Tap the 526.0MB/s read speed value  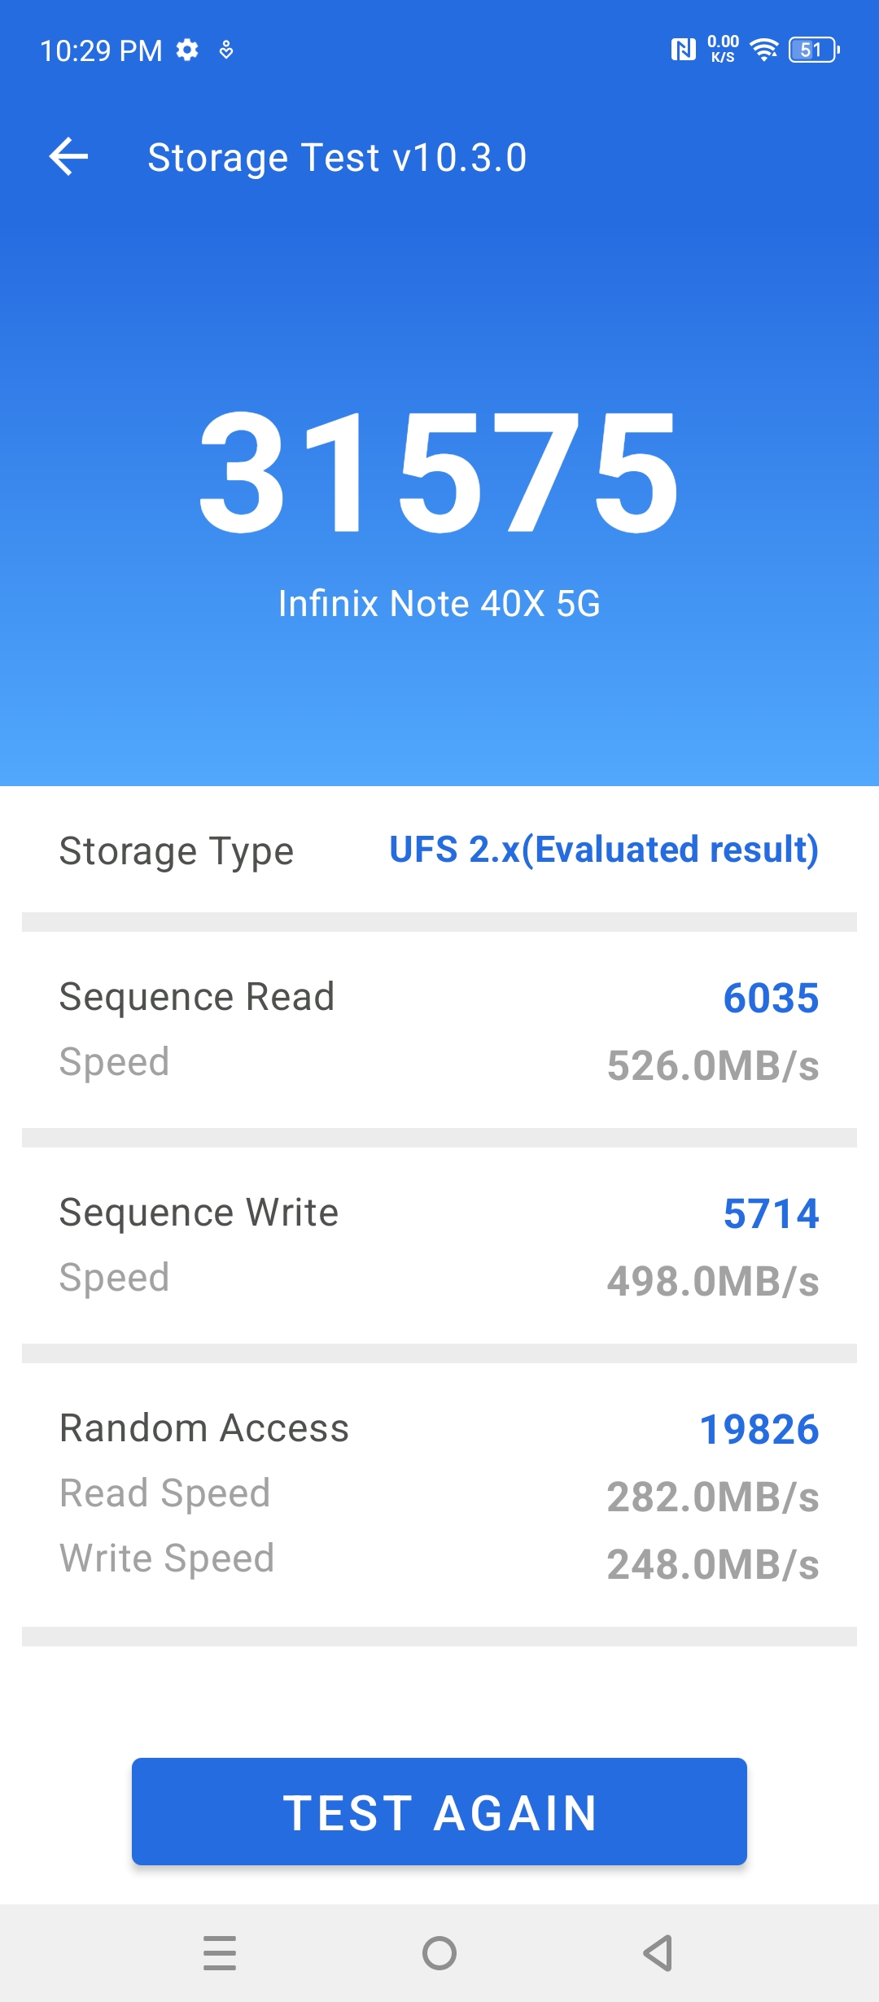click(713, 1065)
